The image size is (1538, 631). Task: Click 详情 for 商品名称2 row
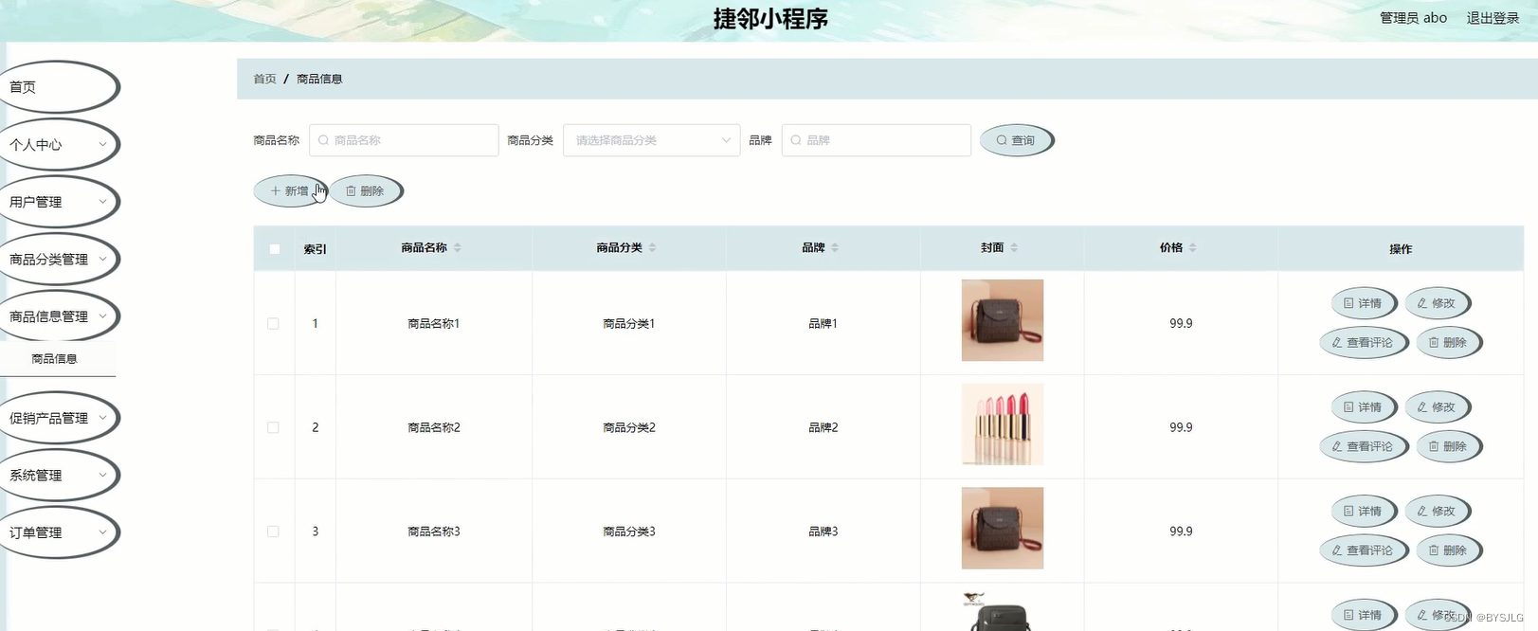[1364, 407]
